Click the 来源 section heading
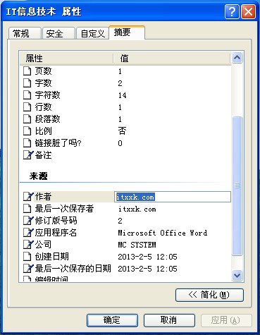Screen dimensions: 260x335 pos(38,176)
